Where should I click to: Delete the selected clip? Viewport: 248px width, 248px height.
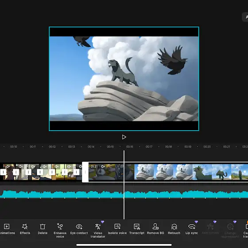click(x=43, y=229)
